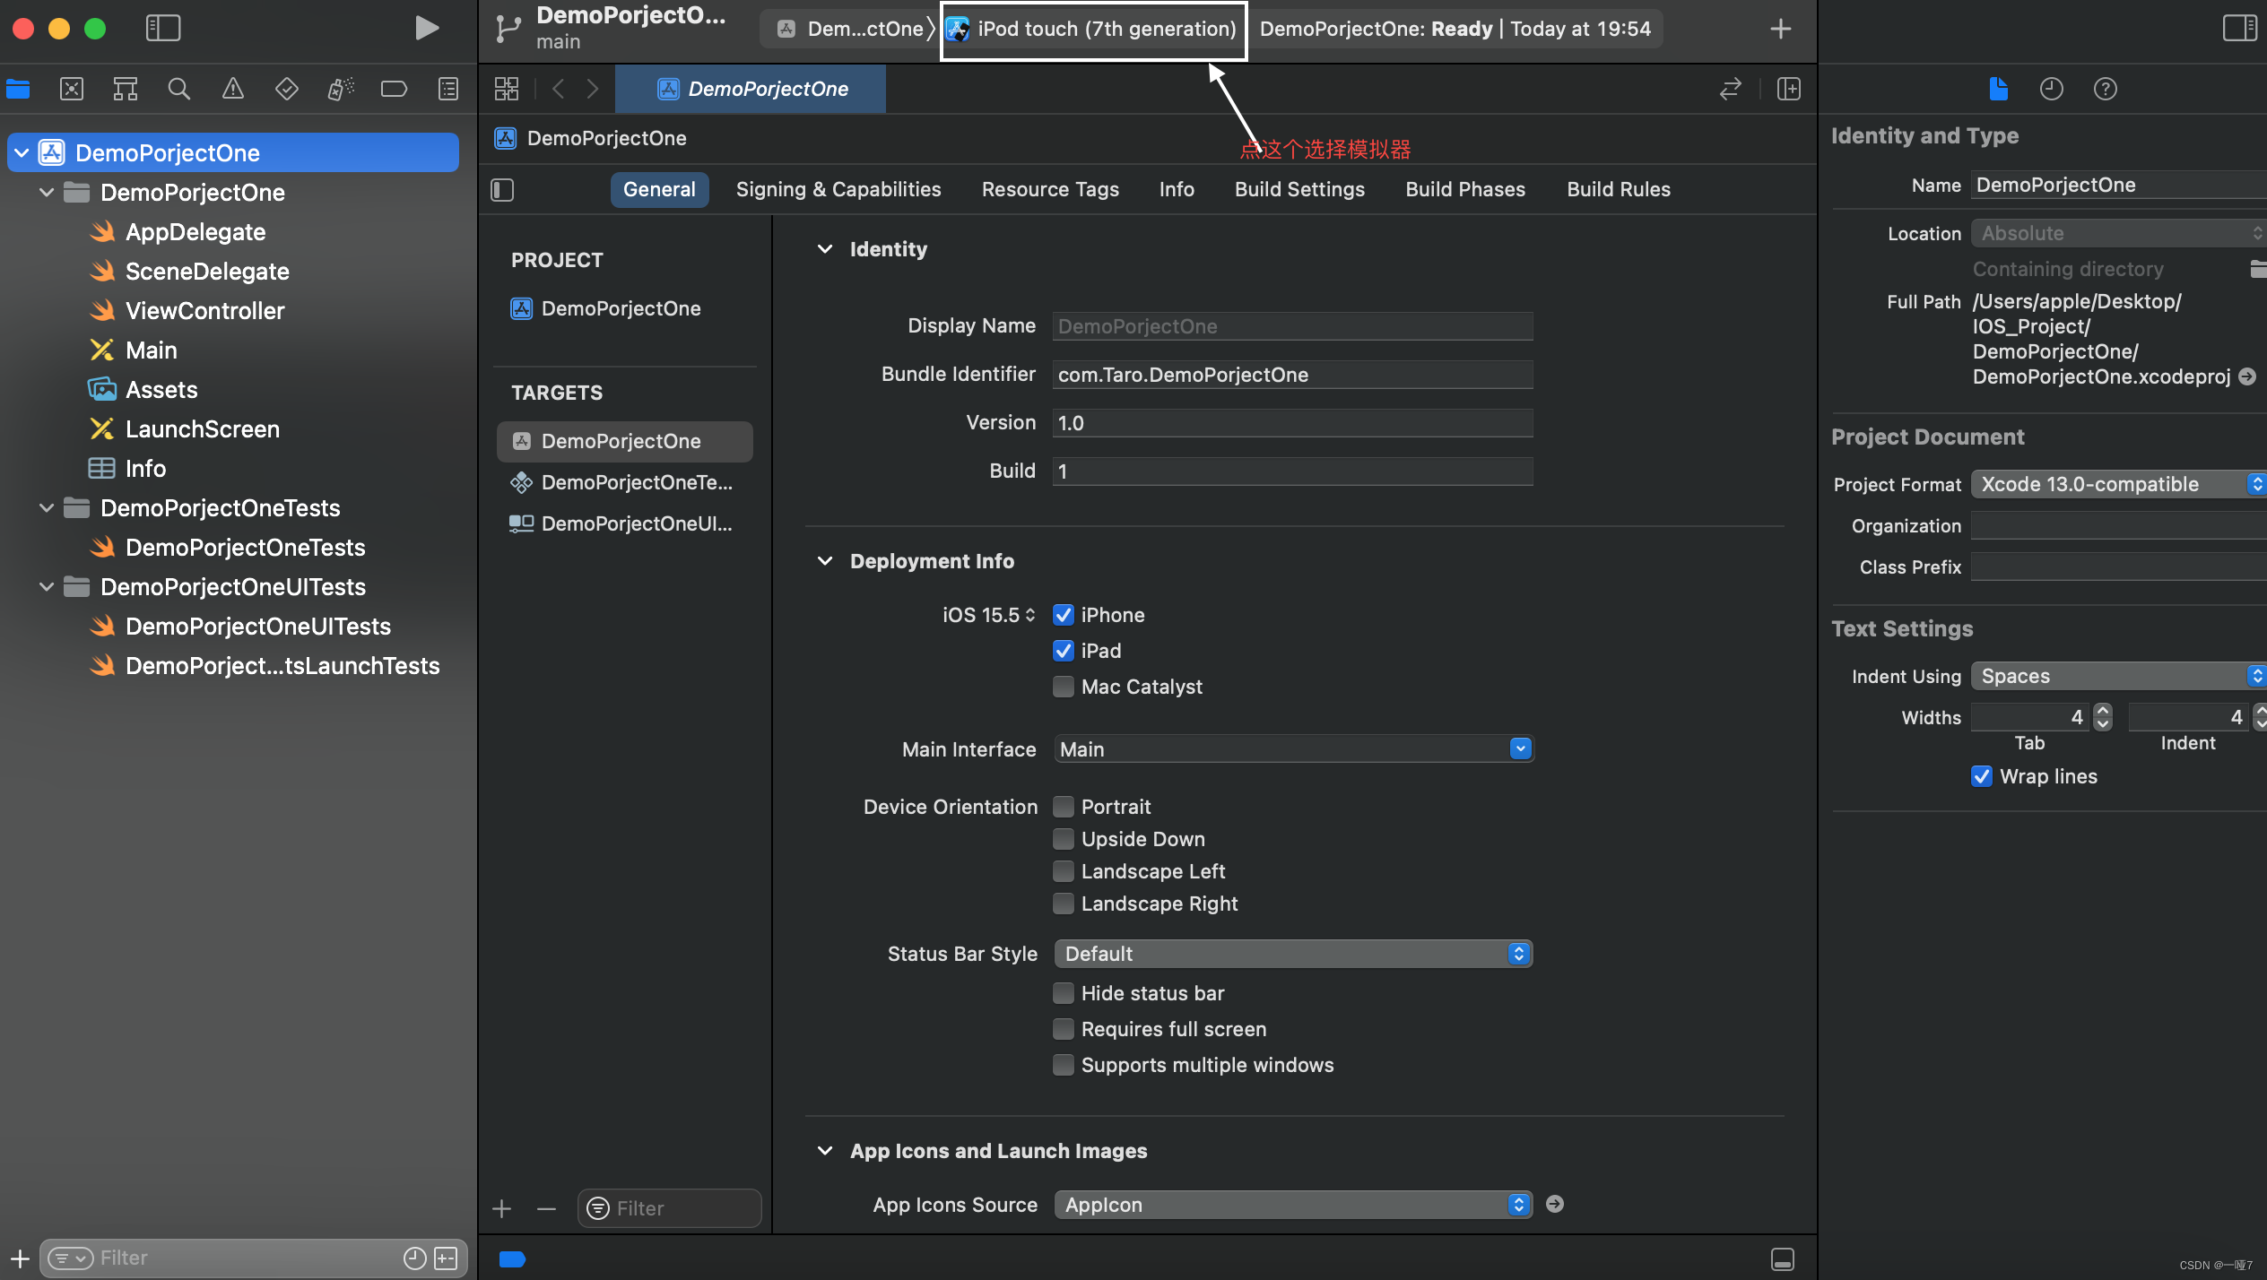Click the Run play button
Image resolution: width=2267 pixels, height=1280 pixels.
[x=427, y=29]
